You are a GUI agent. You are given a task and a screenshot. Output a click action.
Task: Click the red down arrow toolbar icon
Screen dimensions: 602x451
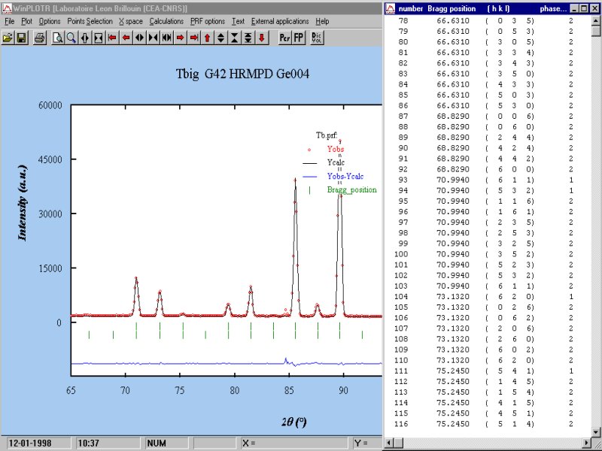coord(261,37)
